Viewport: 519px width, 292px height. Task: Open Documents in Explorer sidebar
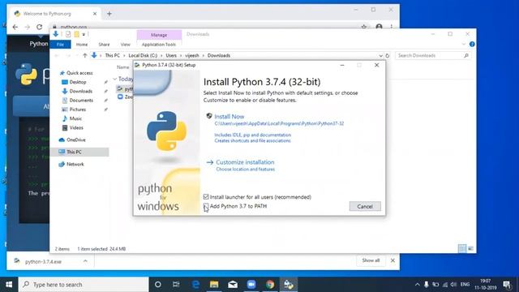click(81, 101)
